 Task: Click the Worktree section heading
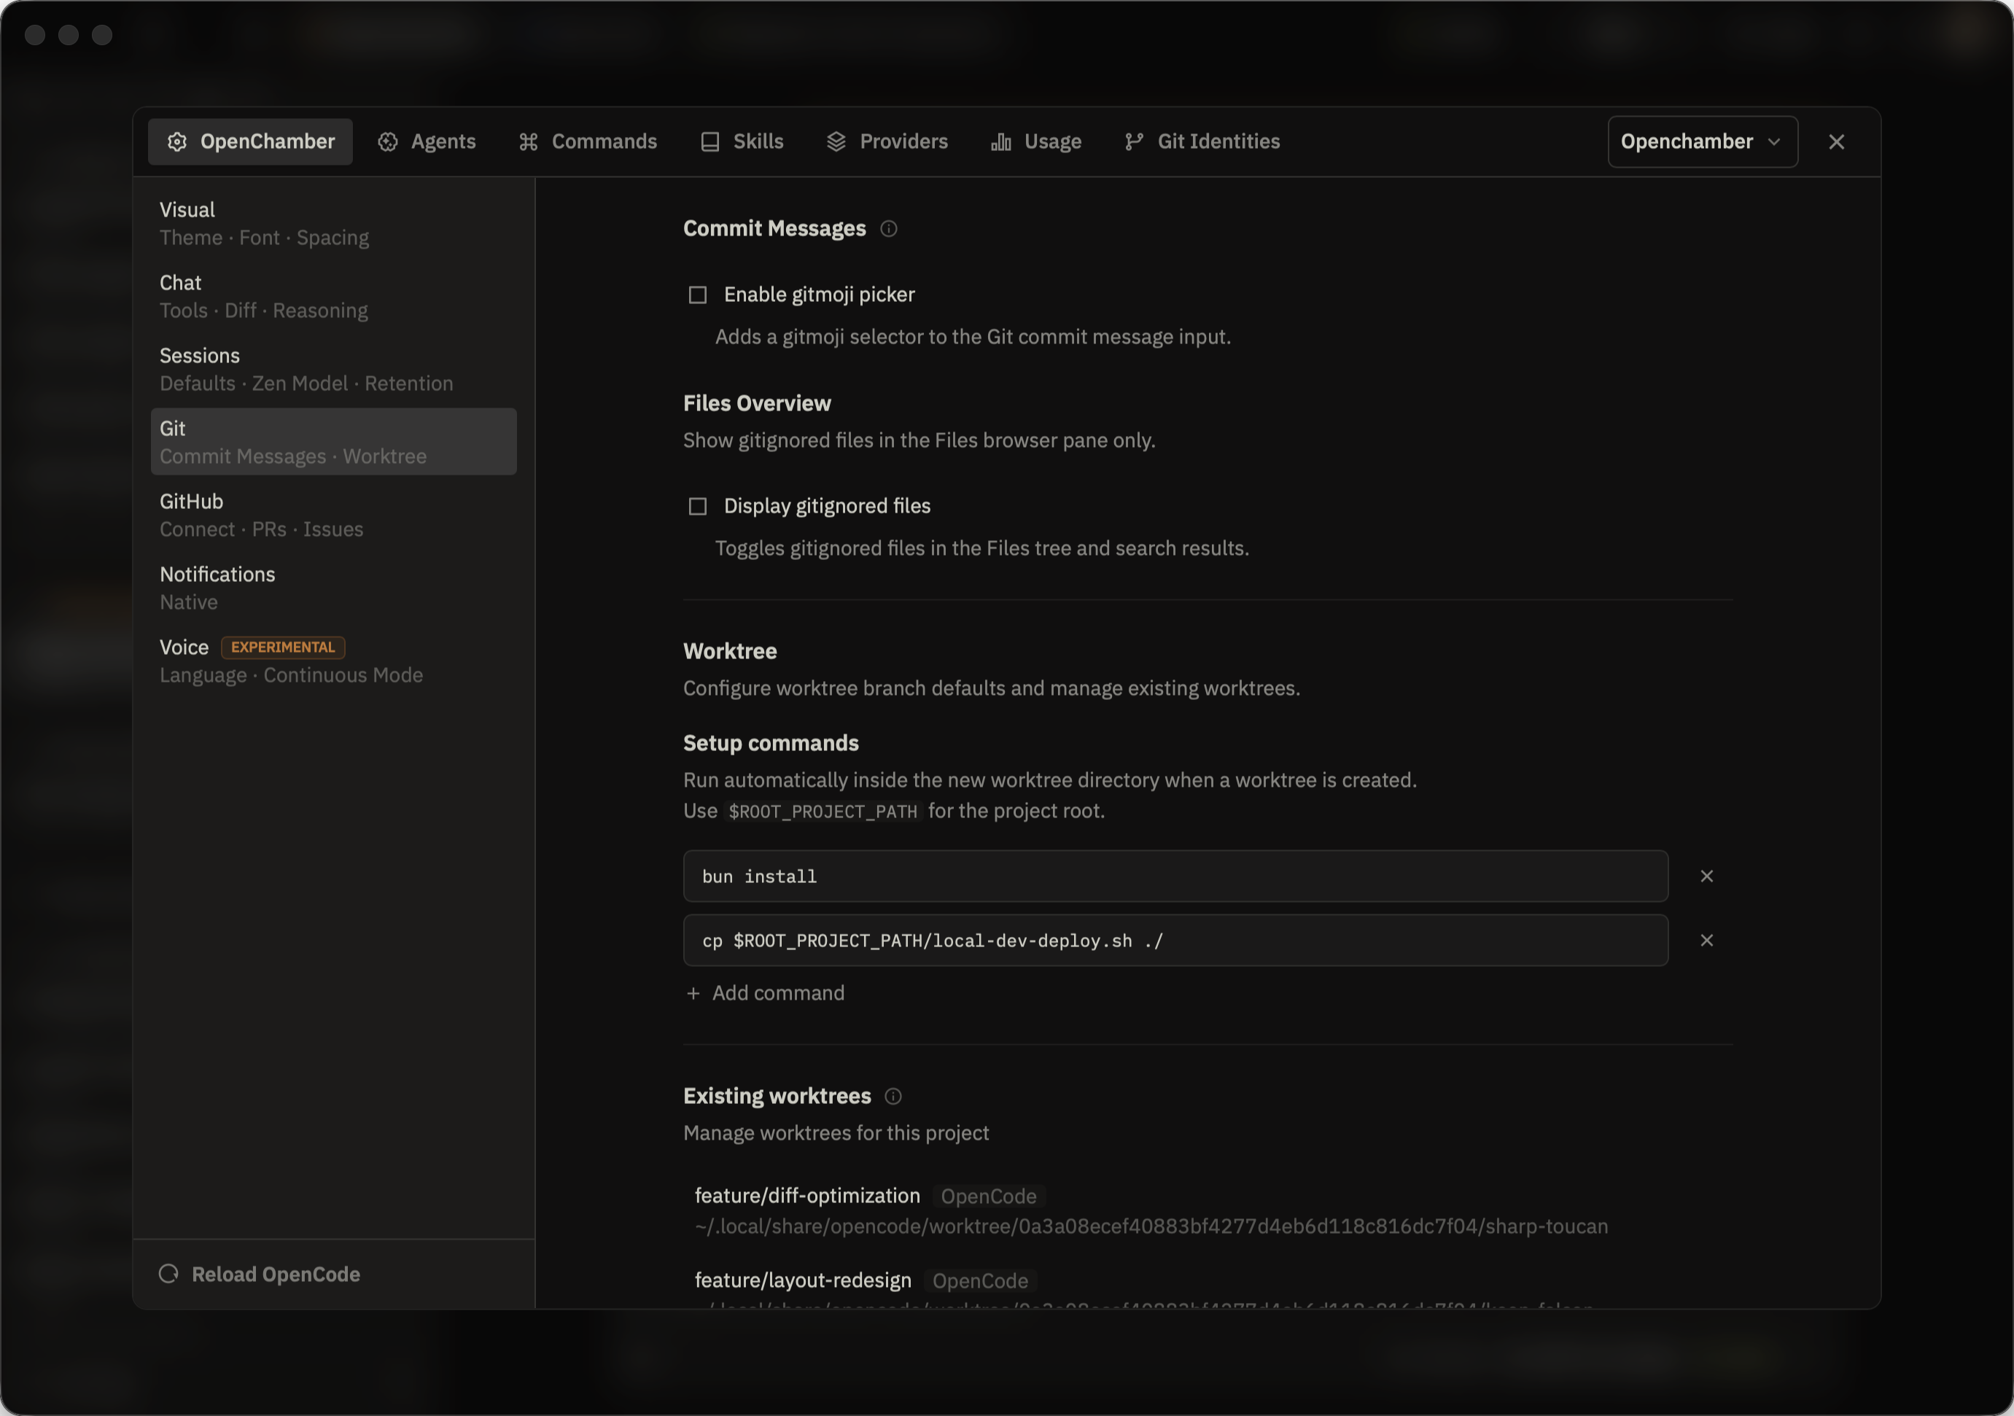click(730, 652)
